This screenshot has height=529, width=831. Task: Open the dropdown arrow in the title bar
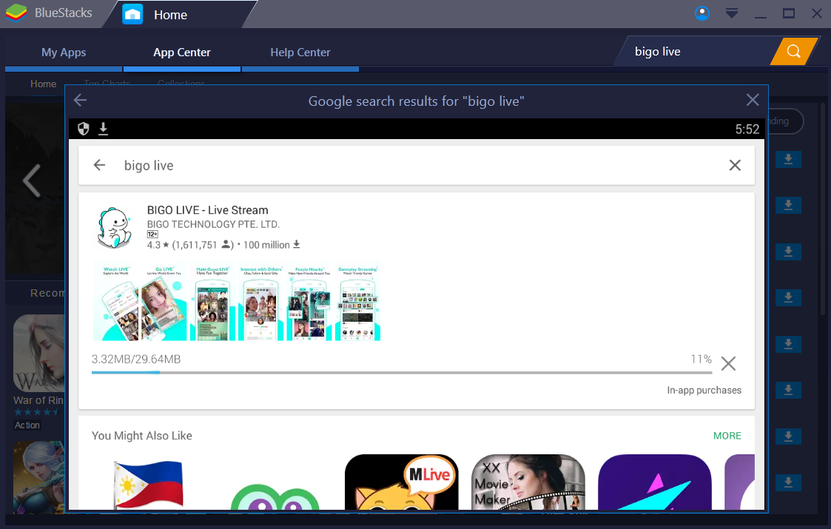(x=731, y=13)
